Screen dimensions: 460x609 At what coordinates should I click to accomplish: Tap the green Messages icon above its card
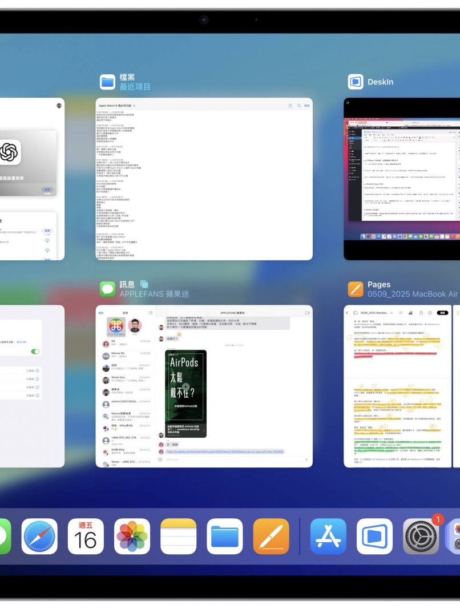[x=107, y=289]
